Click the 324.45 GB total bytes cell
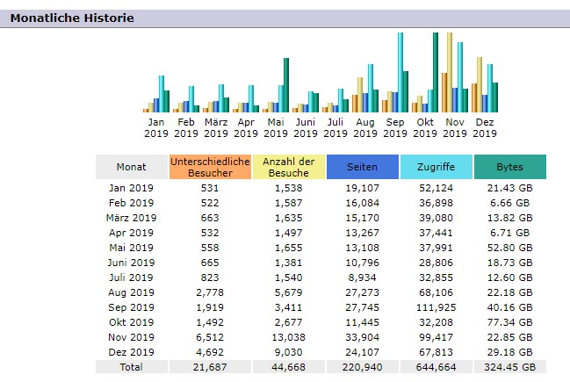Image resolution: width=570 pixels, height=382 pixels. click(x=509, y=367)
